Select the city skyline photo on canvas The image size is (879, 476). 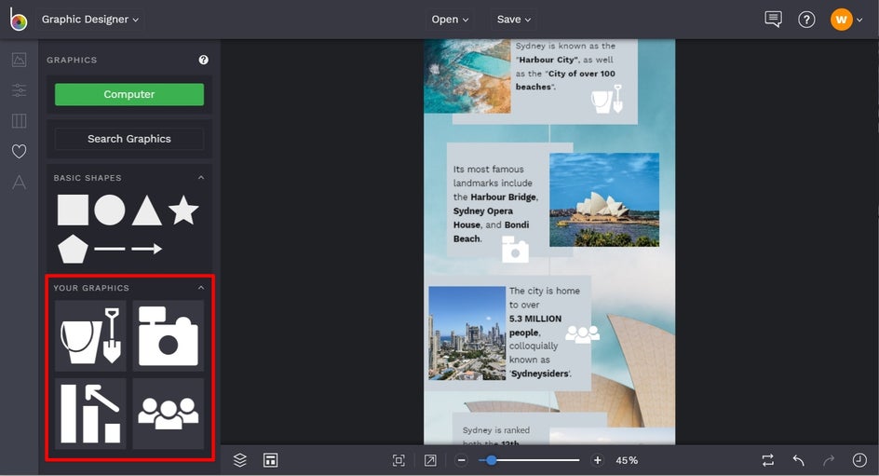click(x=467, y=333)
